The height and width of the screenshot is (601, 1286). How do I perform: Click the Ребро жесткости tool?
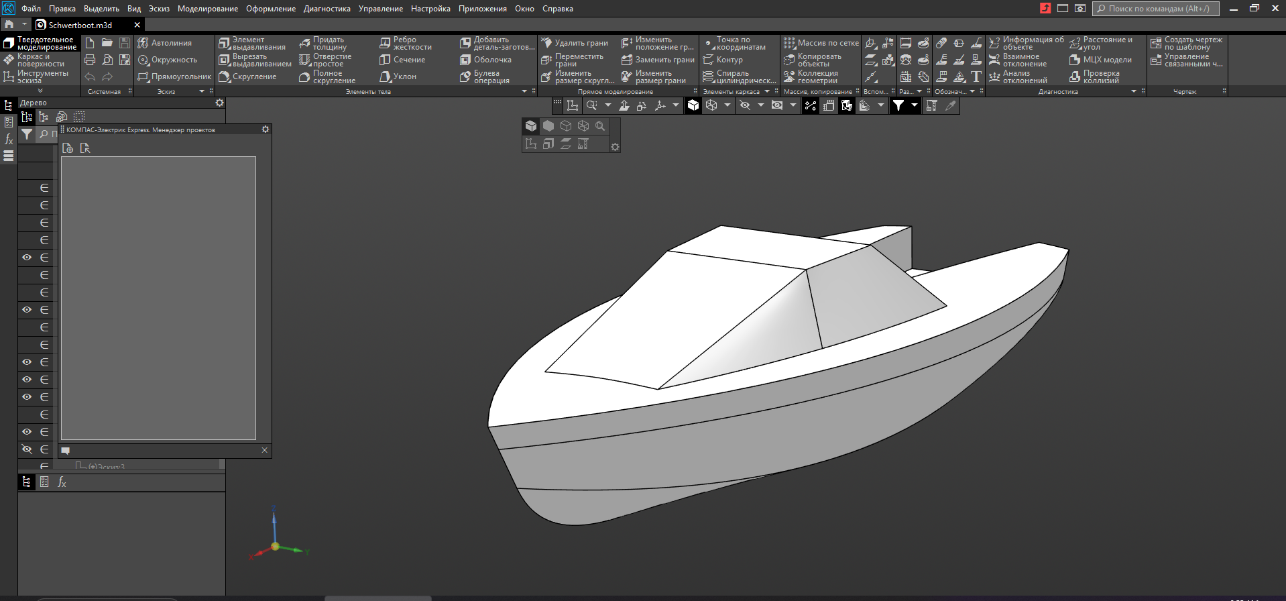406,43
